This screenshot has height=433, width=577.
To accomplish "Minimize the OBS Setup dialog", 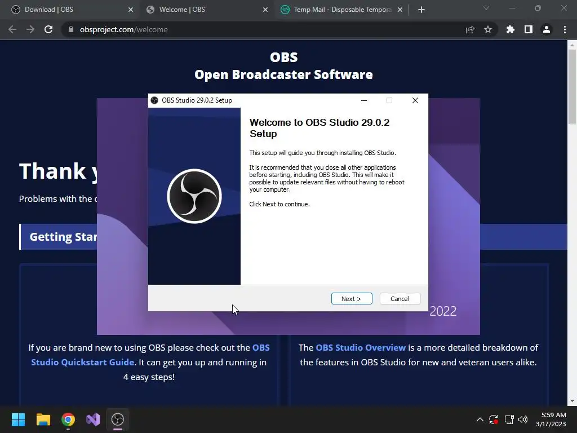I will 364,100.
